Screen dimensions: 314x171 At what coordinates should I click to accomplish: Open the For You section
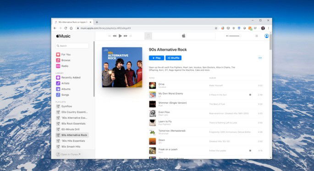tap(63, 55)
